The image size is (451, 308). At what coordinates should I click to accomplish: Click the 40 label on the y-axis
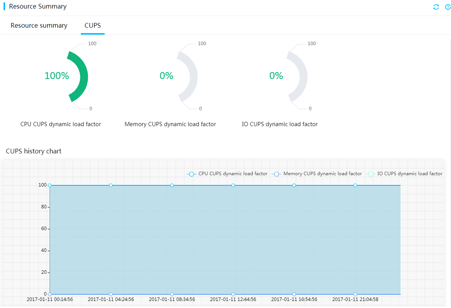pyautogui.click(x=44, y=250)
